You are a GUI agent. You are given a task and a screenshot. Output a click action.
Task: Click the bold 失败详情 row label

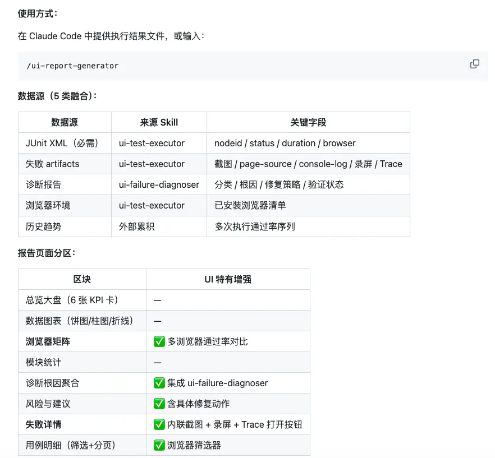(x=44, y=424)
